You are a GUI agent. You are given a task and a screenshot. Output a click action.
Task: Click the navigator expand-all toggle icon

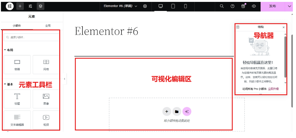tap(238, 27)
